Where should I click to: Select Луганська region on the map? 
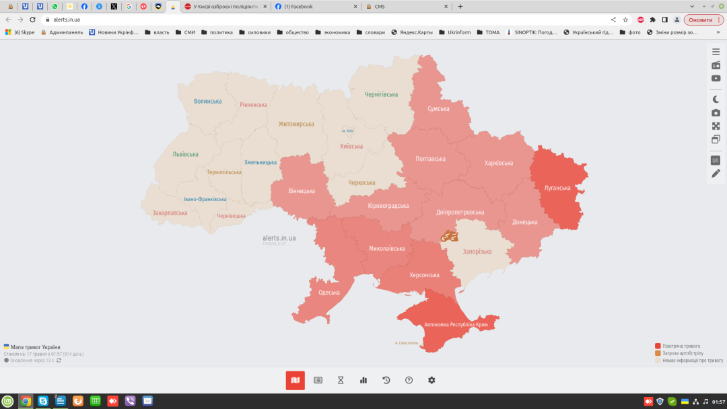[x=559, y=188]
